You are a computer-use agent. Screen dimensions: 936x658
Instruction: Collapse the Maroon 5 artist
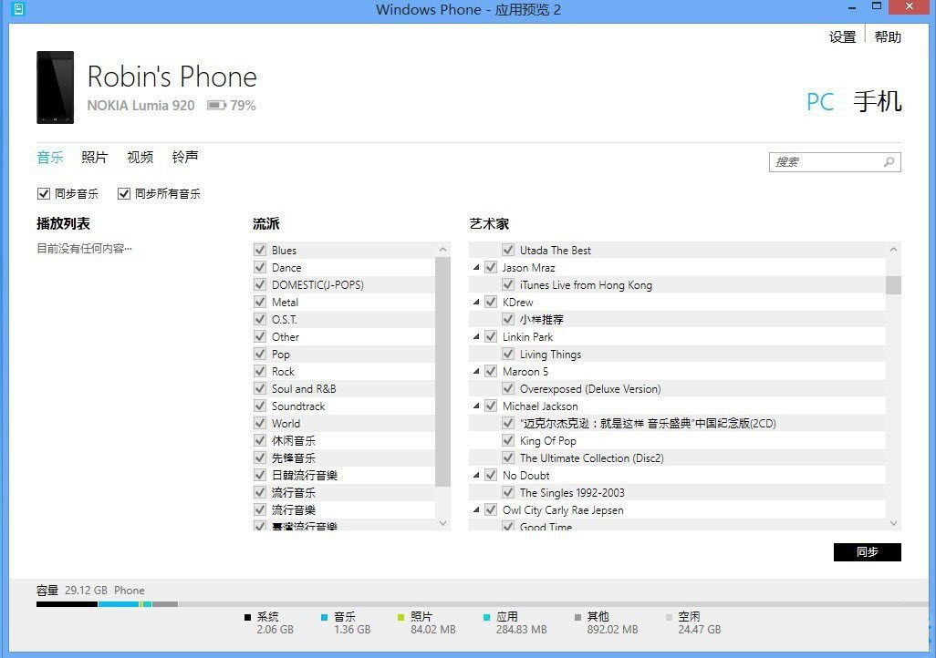476,371
